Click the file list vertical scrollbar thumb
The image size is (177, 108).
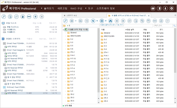click(x=175, y=50)
